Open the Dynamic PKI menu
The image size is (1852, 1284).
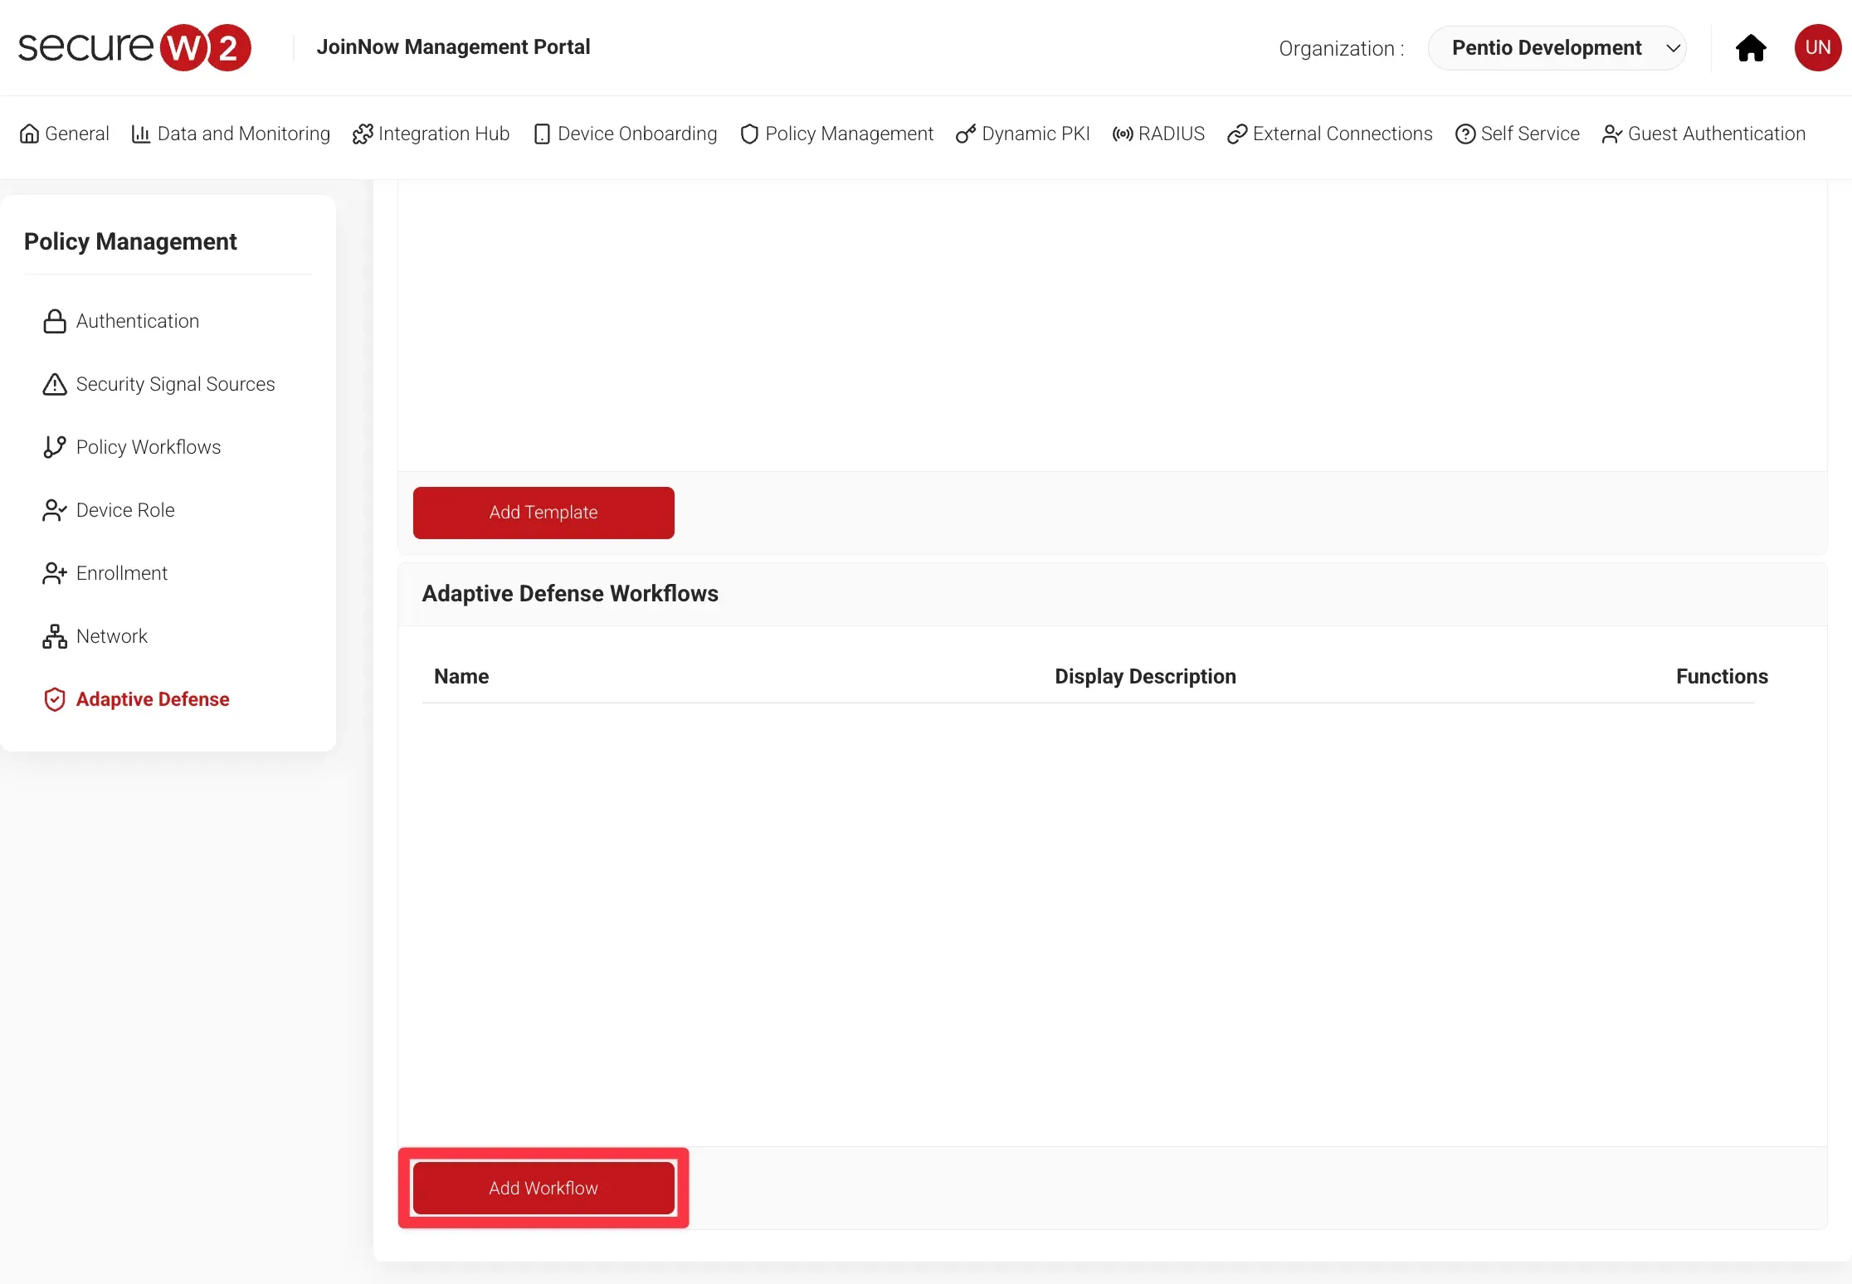click(1022, 134)
